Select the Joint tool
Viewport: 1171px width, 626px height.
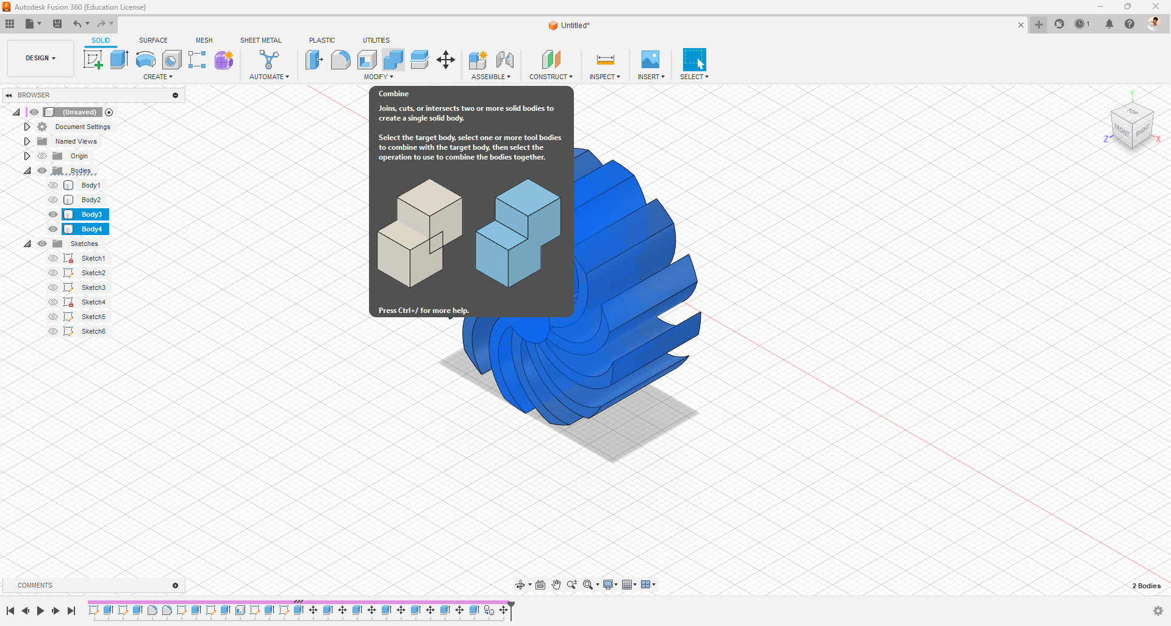(504, 60)
